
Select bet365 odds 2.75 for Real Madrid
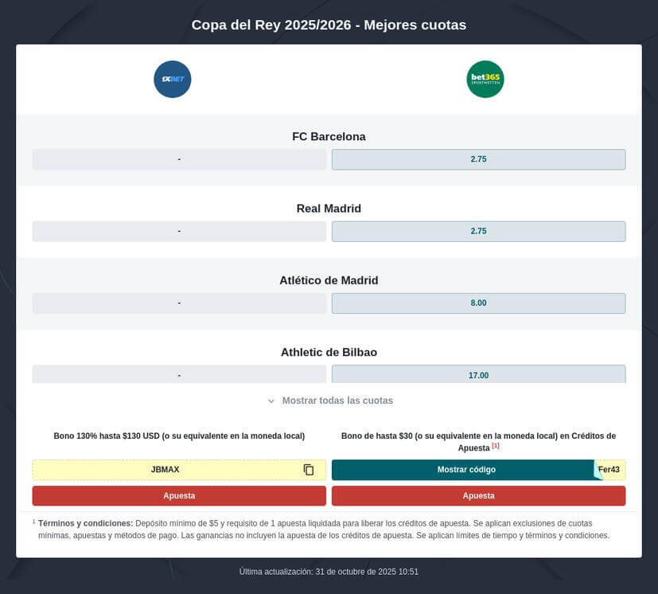(x=478, y=230)
